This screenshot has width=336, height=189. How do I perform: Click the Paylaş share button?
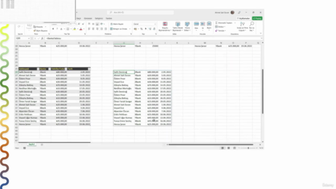point(257,18)
